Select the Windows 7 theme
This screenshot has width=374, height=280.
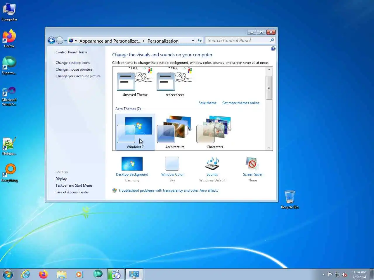coord(135,132)
